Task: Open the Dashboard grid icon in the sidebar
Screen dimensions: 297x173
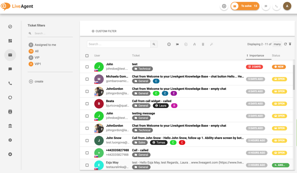Action: (10, 41)
